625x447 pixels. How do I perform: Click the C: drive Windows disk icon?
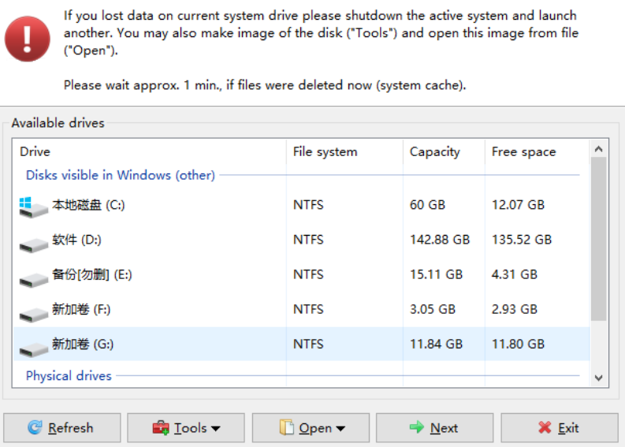(33, 207)
